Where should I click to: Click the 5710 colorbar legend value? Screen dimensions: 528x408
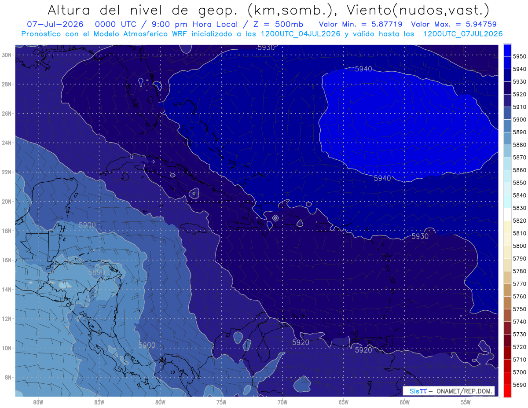point(519,360)
